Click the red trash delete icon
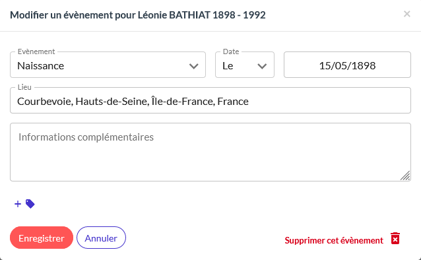Screen dimensions: 421x260 [x=395, y=238]
